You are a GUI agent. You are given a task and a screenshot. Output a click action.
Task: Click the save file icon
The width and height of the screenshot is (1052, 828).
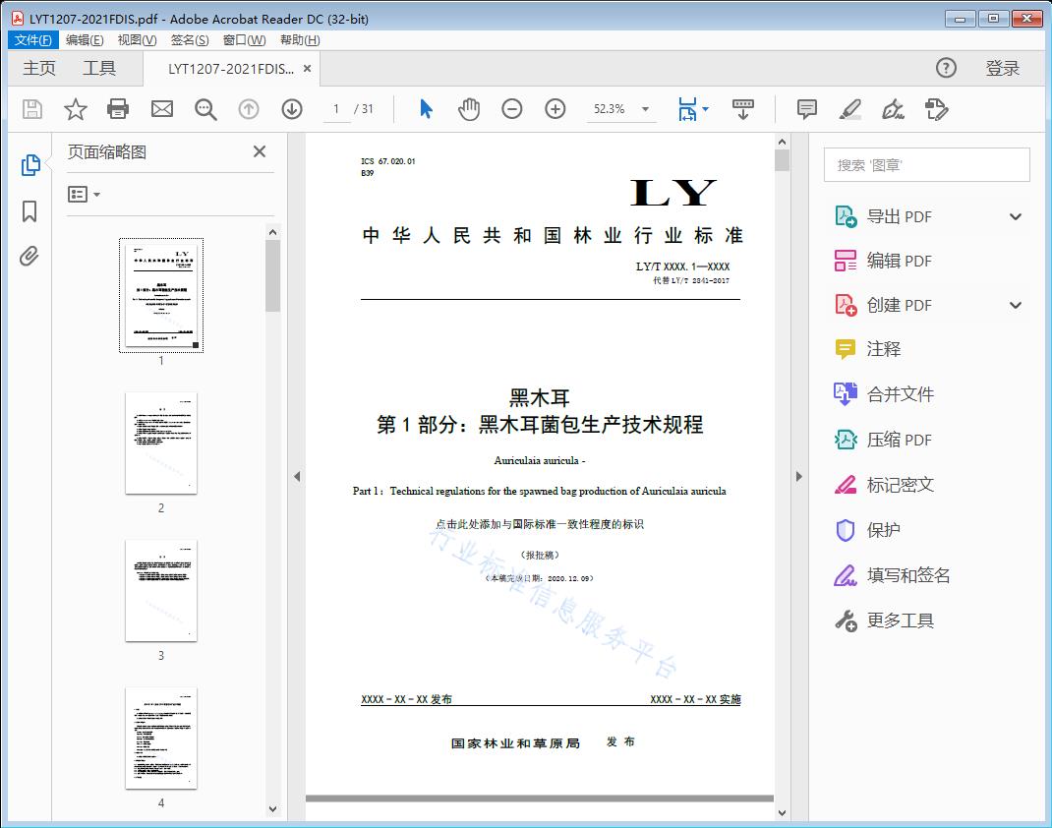pos(30,109)
